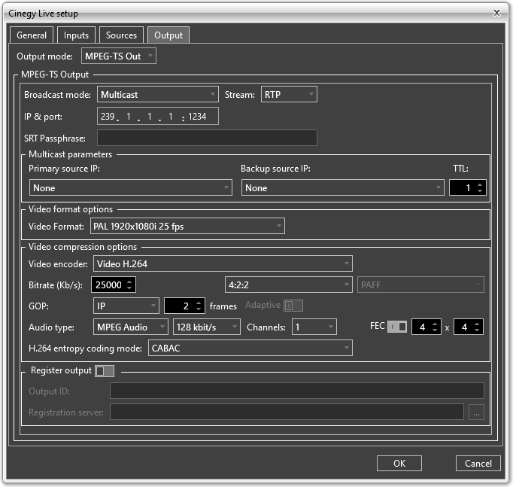This screenshot has width=513, height=487.
Task: Enable the Register output toggle
Action: [x=105, y=371]
